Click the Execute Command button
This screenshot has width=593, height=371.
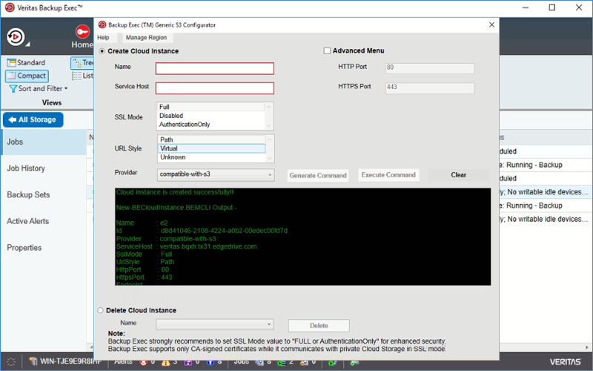[388, 175]
